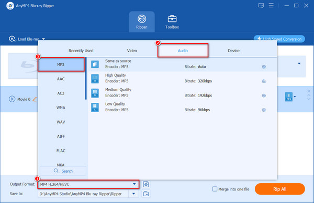This screenshot has height=203, width=314.
Task: Open the Toolbox tab
Action: pyautogui.click(x=172, y=22)
